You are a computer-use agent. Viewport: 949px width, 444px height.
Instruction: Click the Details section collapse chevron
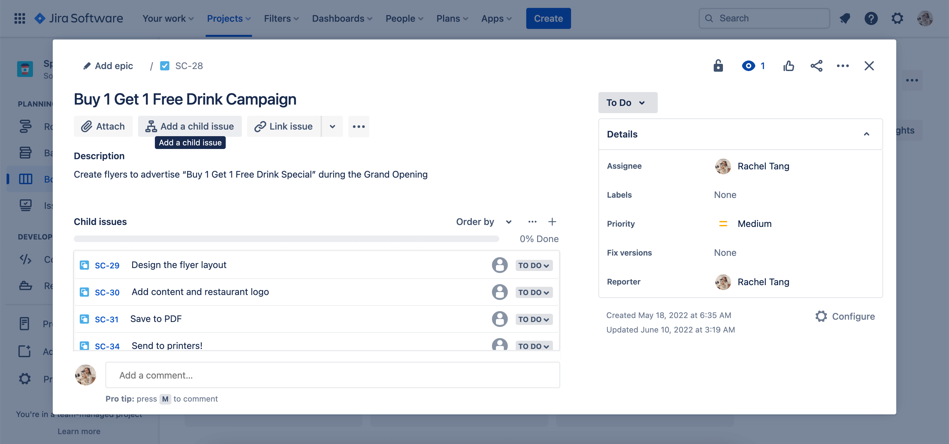pos(867,134)
